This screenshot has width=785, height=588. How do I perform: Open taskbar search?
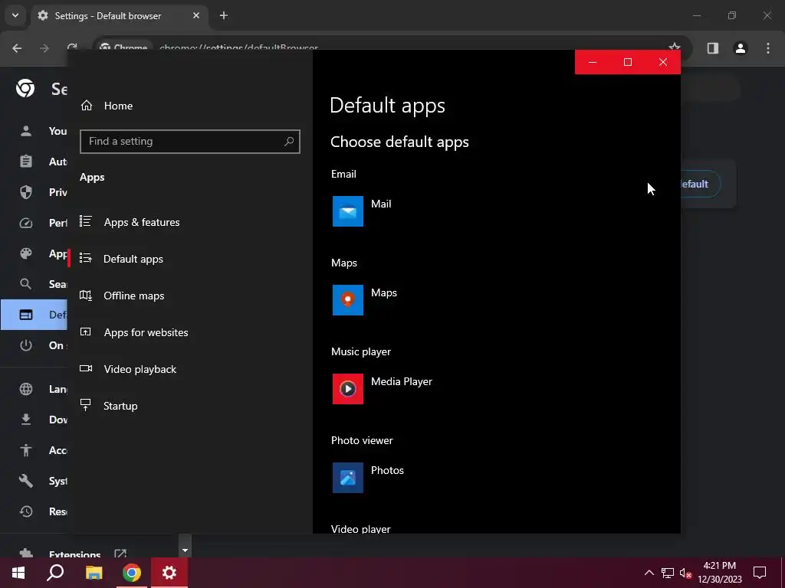55,573
